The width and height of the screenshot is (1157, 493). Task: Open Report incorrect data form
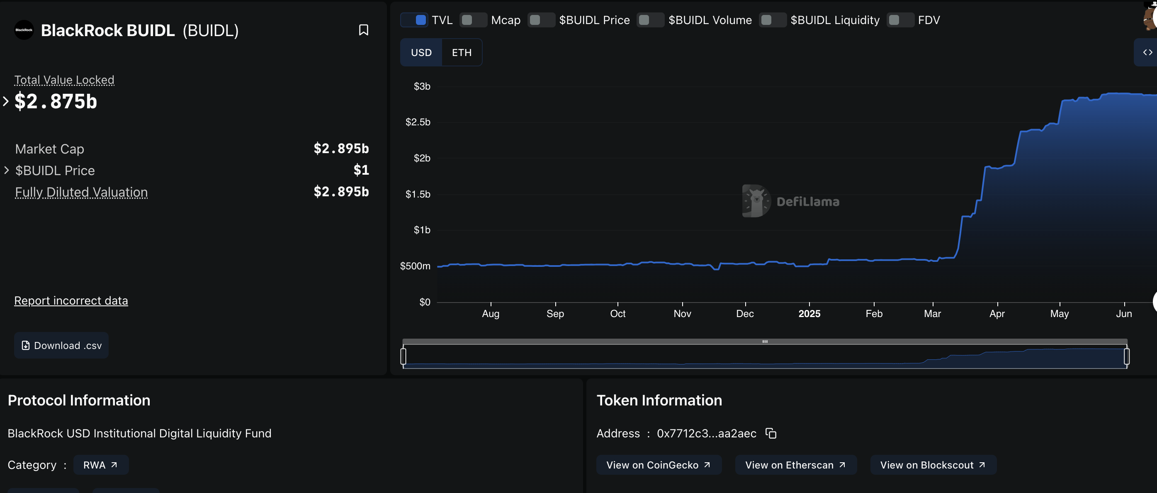71,300
